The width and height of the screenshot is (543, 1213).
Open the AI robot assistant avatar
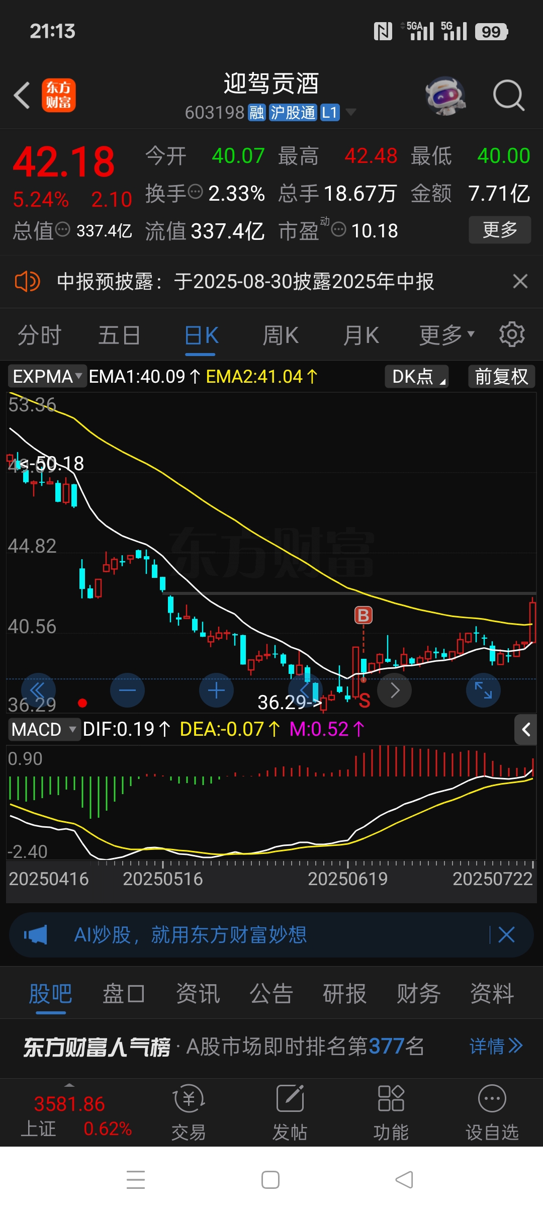[445, 96]
